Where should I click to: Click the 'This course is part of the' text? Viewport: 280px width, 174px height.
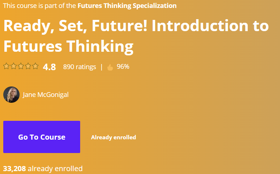40,6
